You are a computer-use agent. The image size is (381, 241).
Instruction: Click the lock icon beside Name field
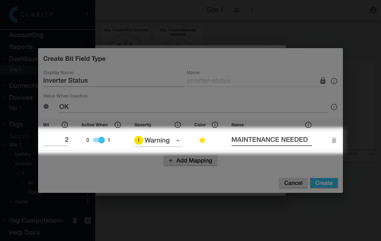(x=323, y=81)
